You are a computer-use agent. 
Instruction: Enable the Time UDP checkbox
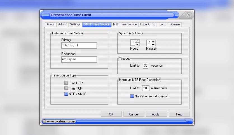[x=66, y=83]
